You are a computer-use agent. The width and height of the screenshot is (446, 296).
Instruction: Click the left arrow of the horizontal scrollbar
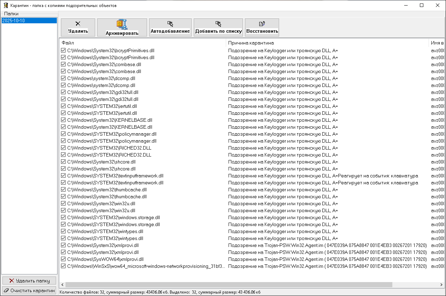(62, 284)
